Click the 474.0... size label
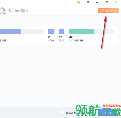 [62, 41]
